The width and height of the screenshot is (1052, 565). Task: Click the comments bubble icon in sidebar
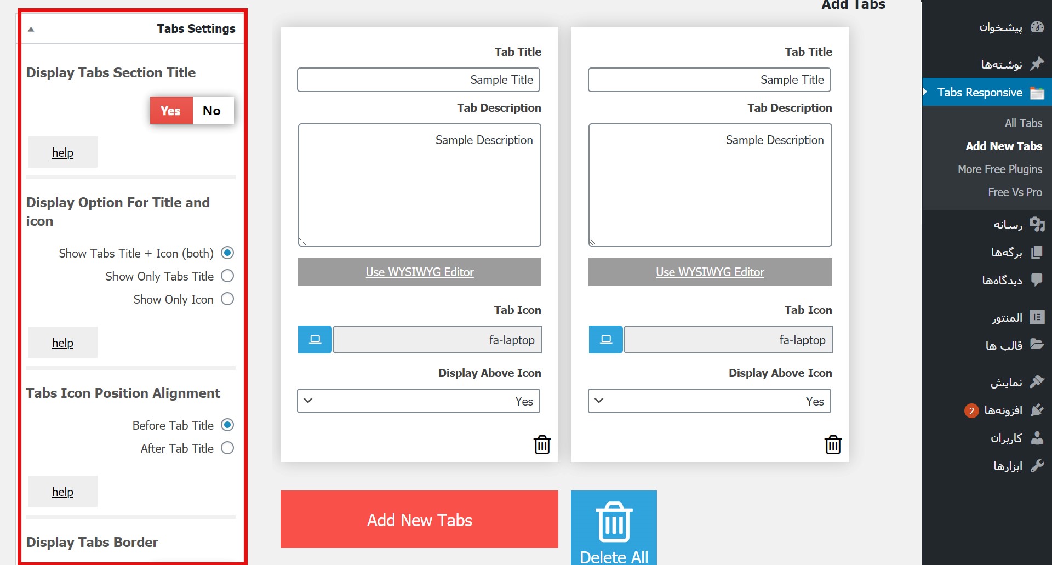point(1037,280)
